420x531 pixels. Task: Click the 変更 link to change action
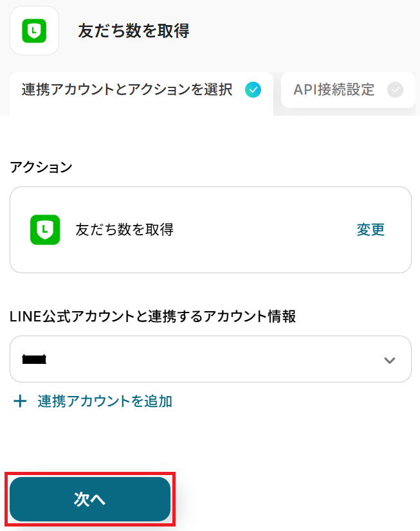pos(370,230)
